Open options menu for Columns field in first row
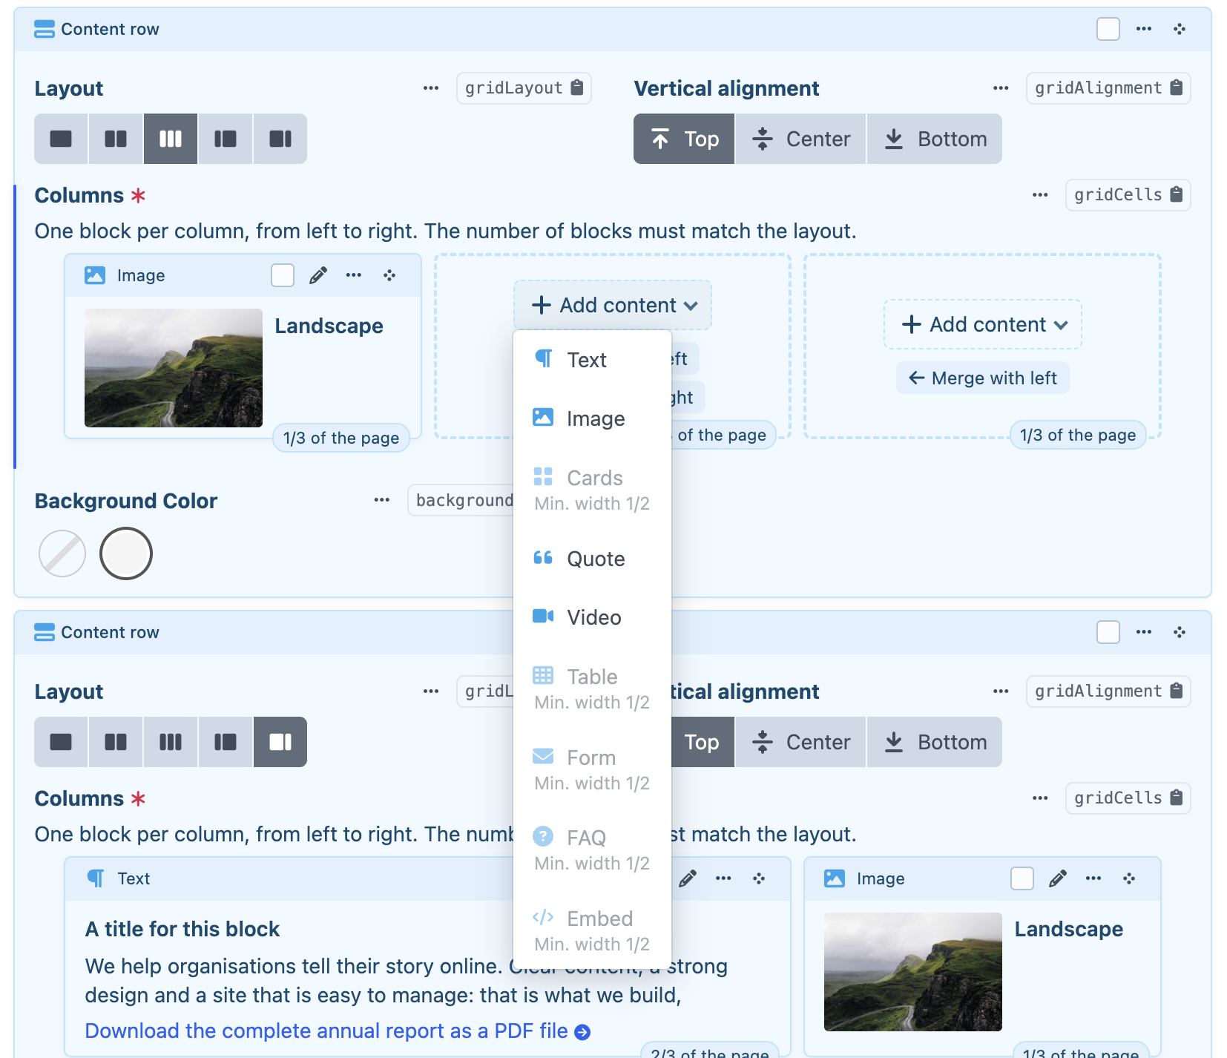Viewport: 1227px width, 1058px height. click(1040, 194)
